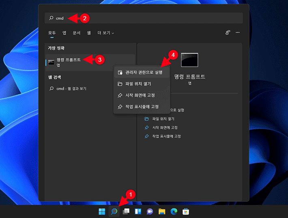Choose 관리자 권한으로 실행 in context menu

(142, 72)
